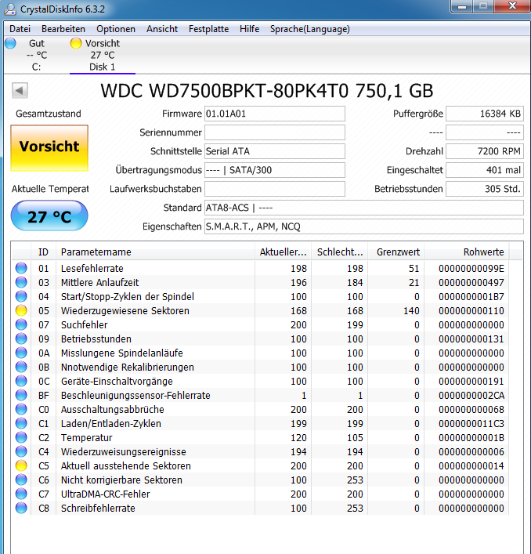Screen dimensions: 531x554
Task: Select the Aktuell ausstehende Sektoren row text
Action: pyautogui.click(x=125, y=466)
